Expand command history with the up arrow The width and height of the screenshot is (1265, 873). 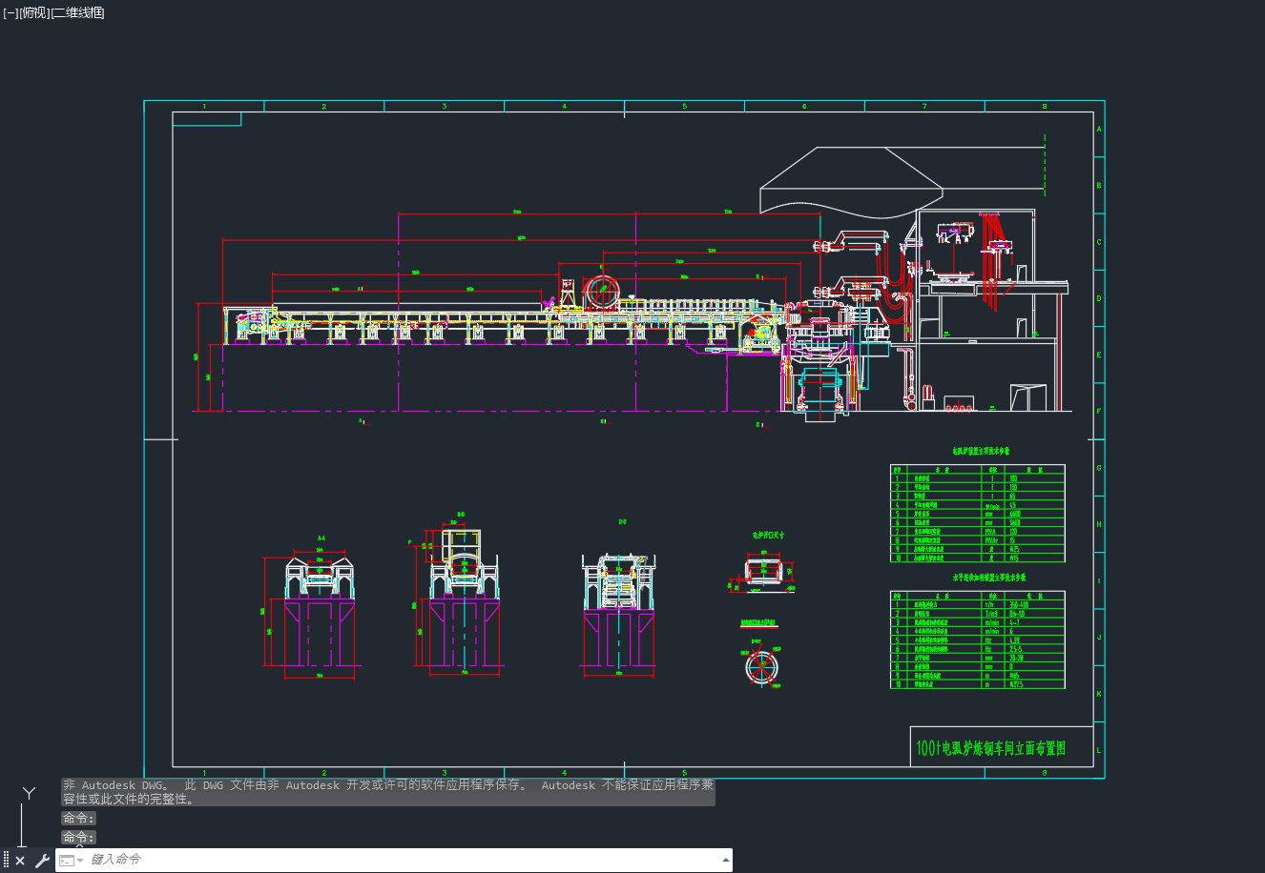(725, 860)
